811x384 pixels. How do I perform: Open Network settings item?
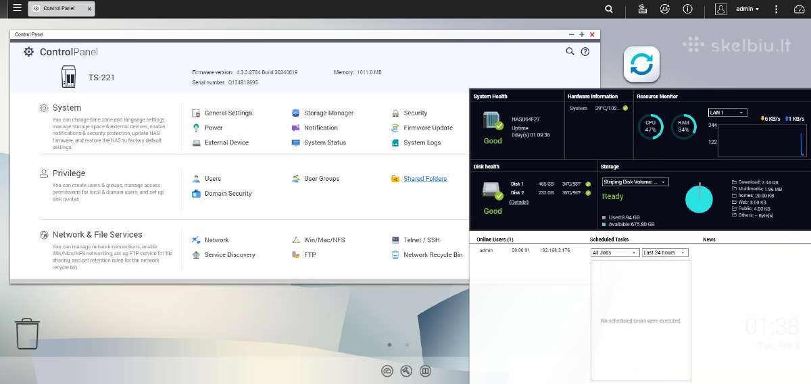[210, 240]
